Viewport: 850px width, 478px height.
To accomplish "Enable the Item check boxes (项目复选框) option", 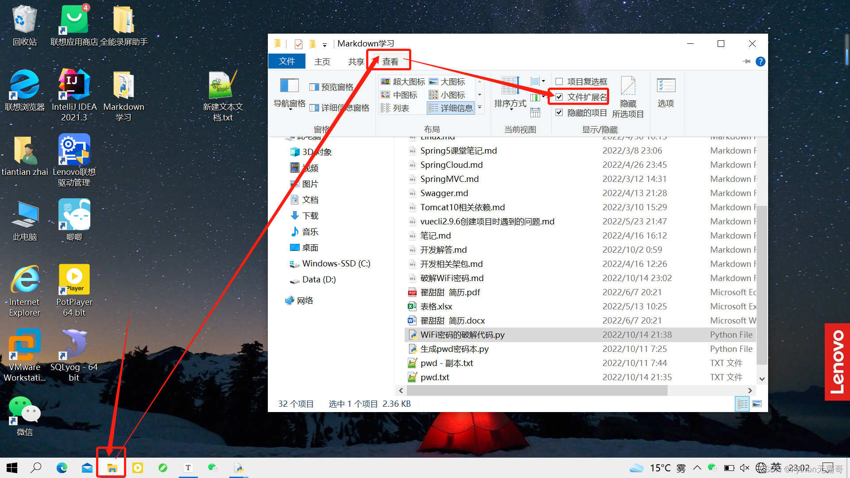I will click(559, 81).
